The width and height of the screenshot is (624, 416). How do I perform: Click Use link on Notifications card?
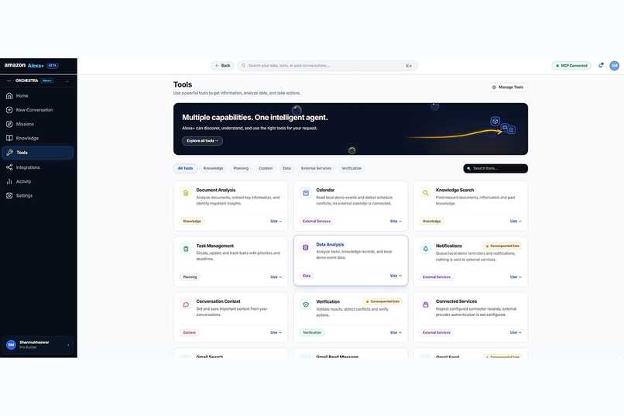pyautogui.click(x=516, y=277)
